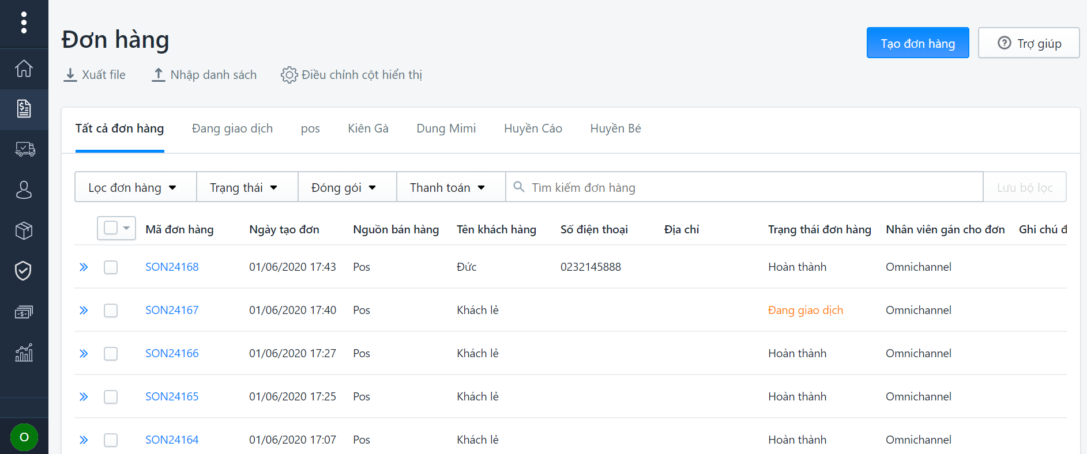Open the cash register icon in sidebar
1087x454 pixels.
(24, 312)
